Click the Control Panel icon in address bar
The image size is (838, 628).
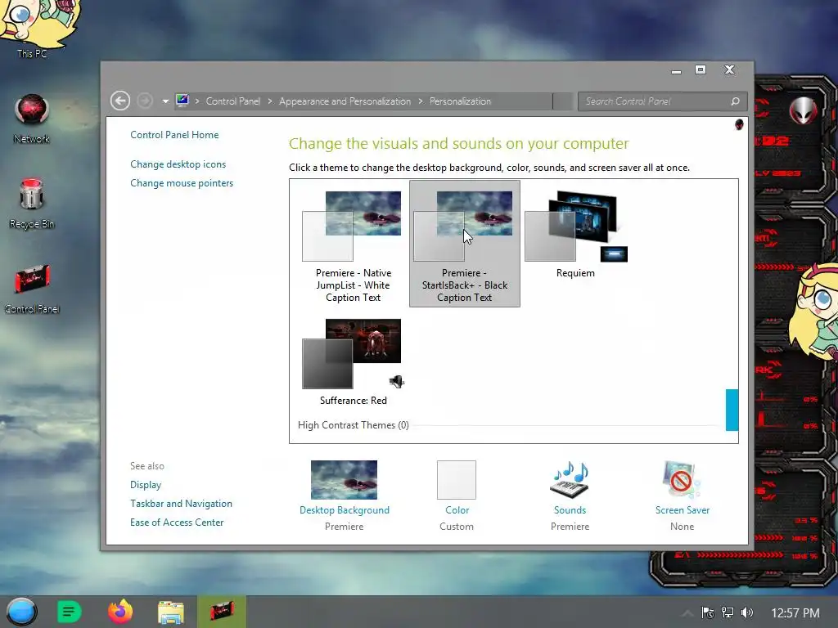tap(182, 101)
